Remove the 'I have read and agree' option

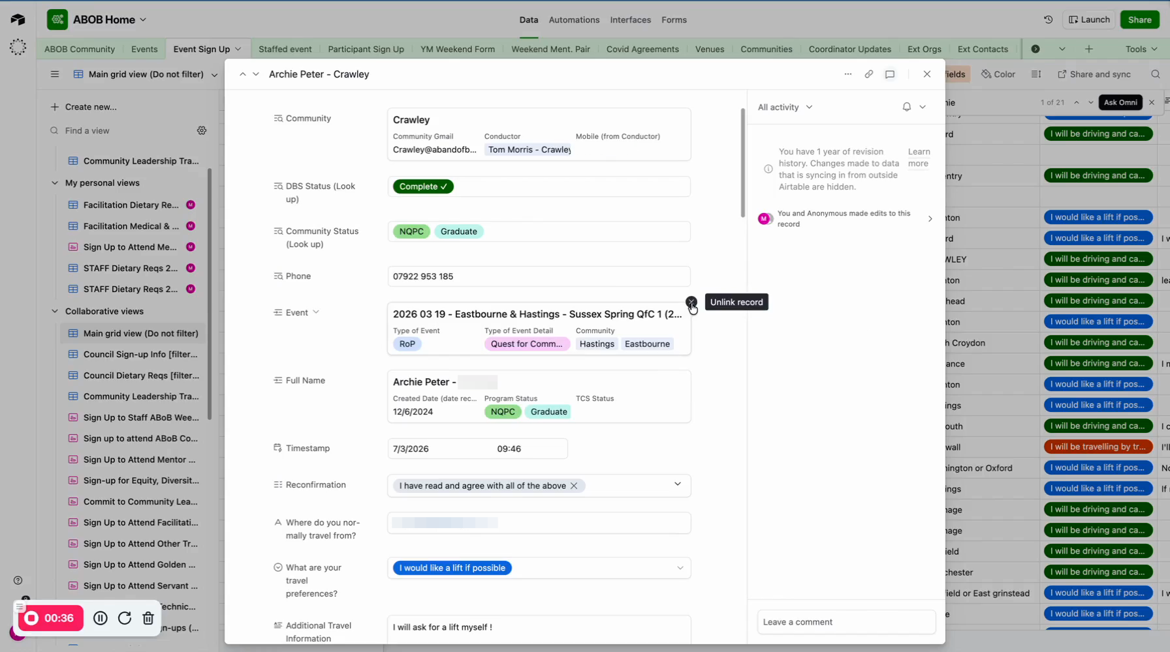point(574,486)
